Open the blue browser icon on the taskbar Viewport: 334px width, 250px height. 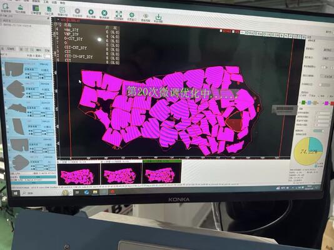pyautogui.click(x=86, y=192)
